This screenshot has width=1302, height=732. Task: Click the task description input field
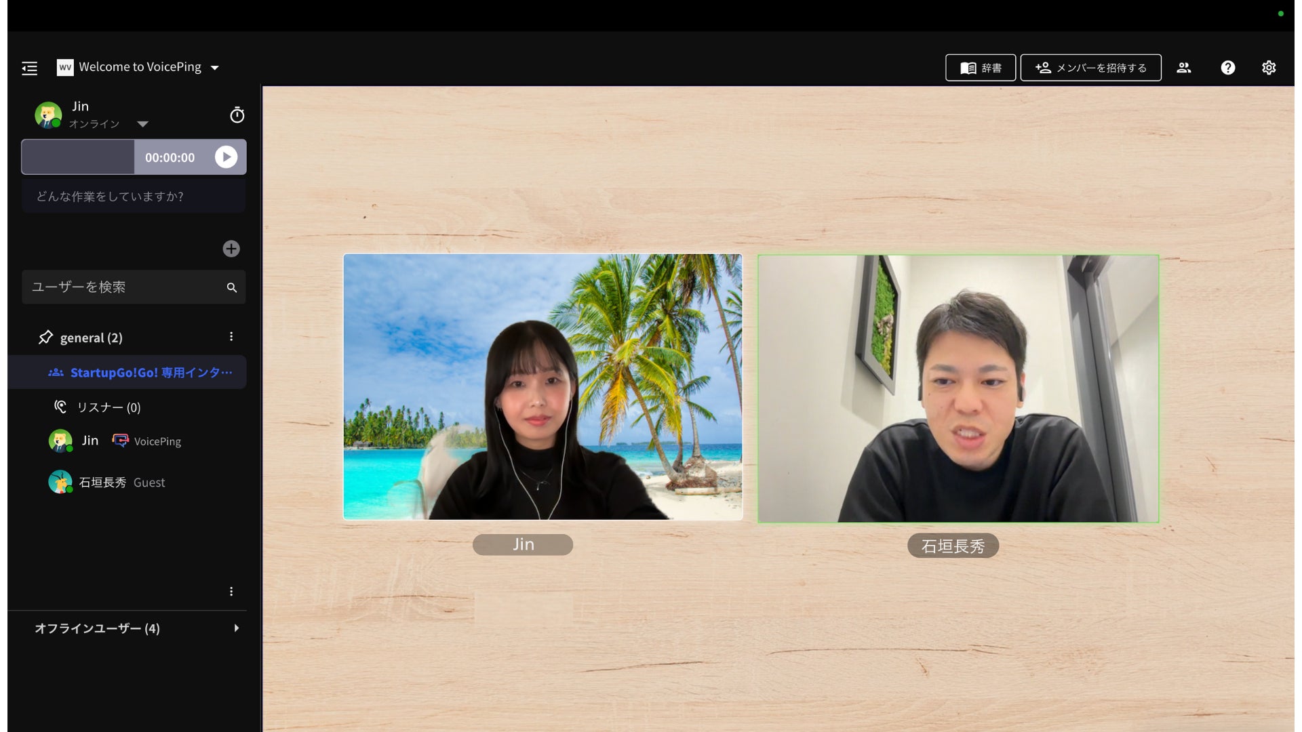[x=134, y=197]
